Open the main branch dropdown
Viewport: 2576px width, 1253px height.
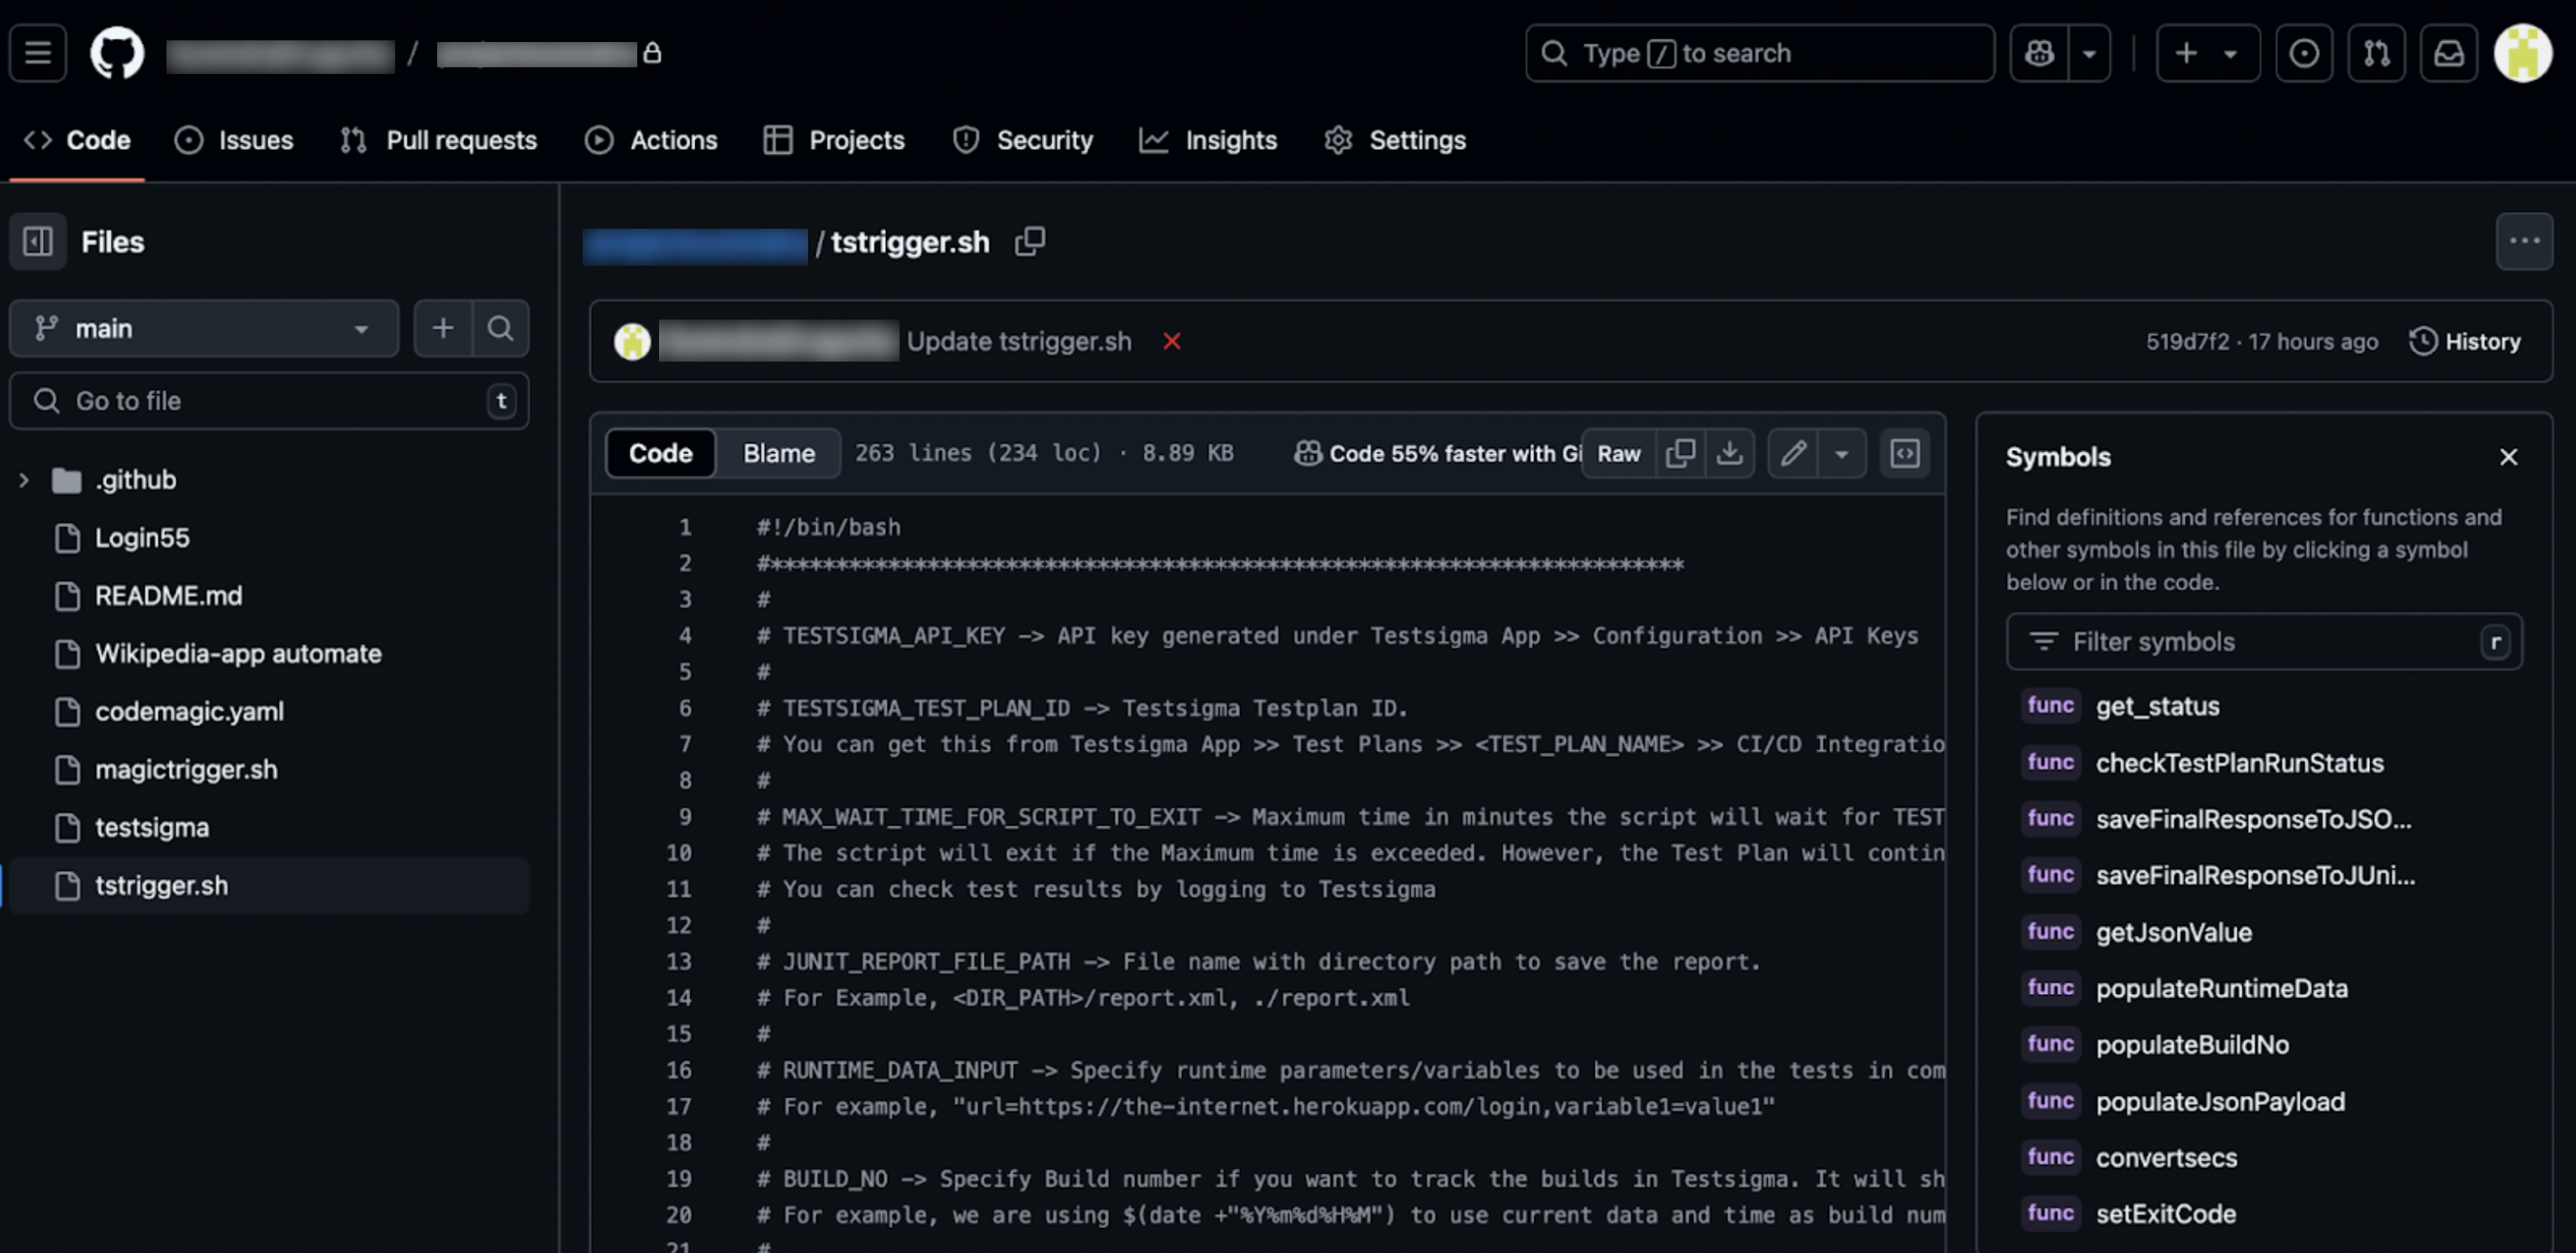[x=203, y=329]
